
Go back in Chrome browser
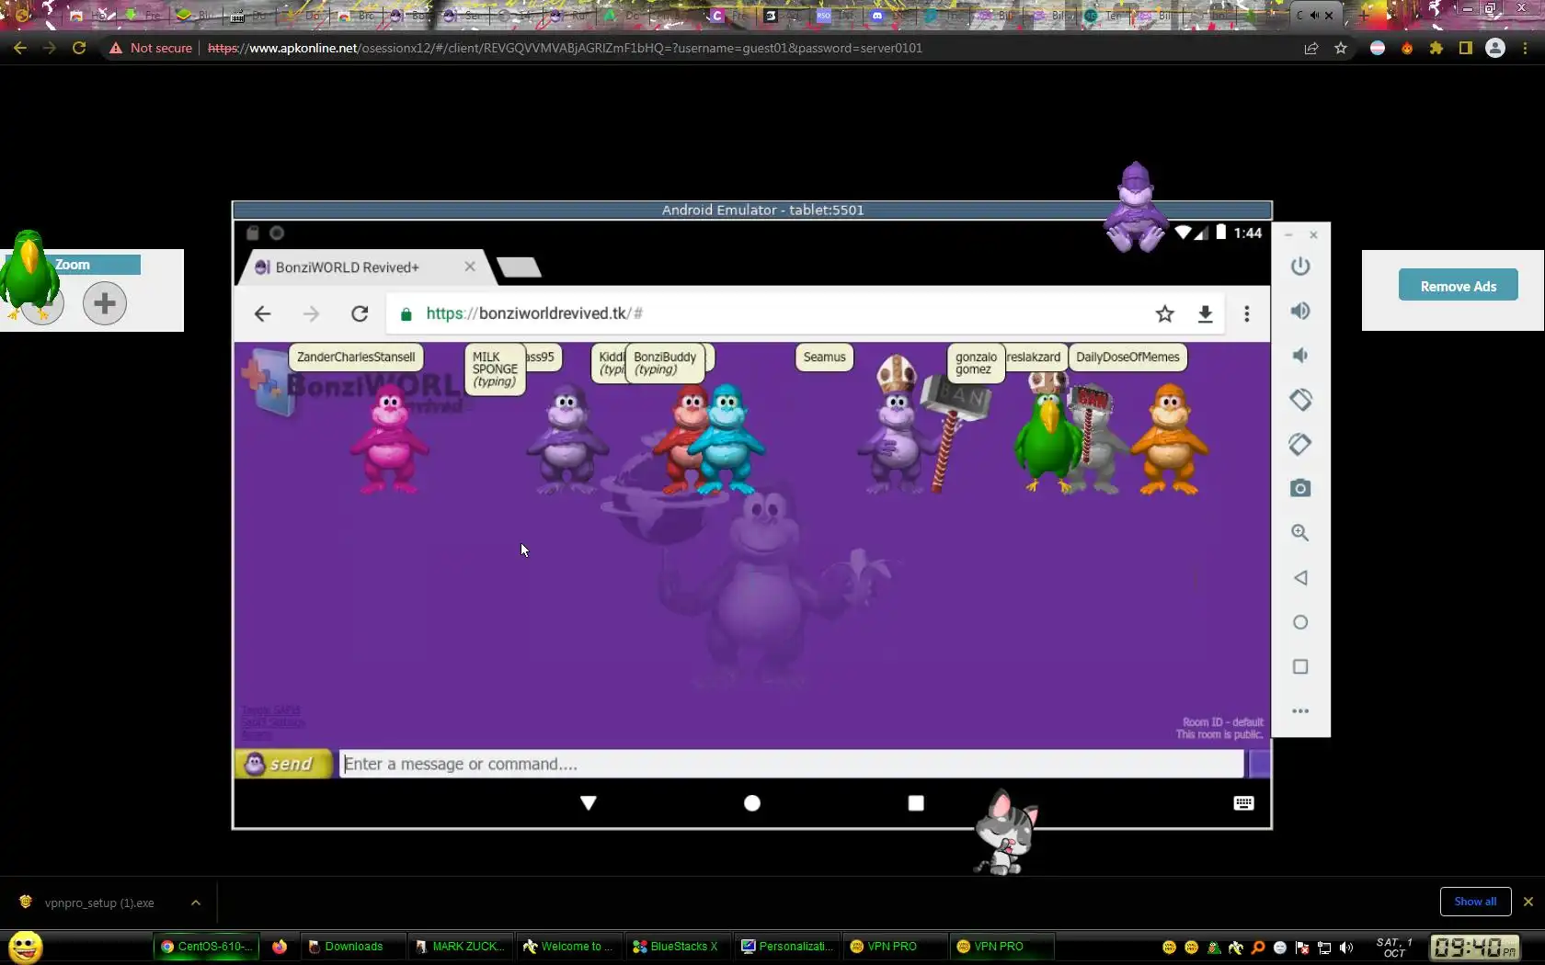(20, 48)
